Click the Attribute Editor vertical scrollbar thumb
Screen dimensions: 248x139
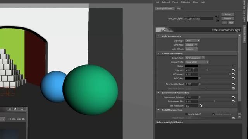(x=239, y=69)
